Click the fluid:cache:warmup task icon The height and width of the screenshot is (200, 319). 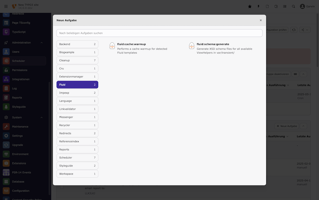(x=112, y=46)
